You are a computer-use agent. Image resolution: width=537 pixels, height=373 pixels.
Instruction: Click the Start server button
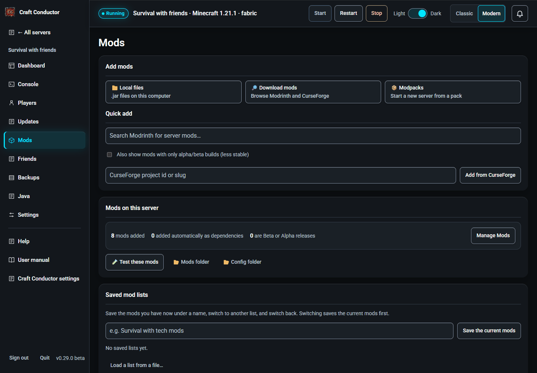tap(320, 13)
